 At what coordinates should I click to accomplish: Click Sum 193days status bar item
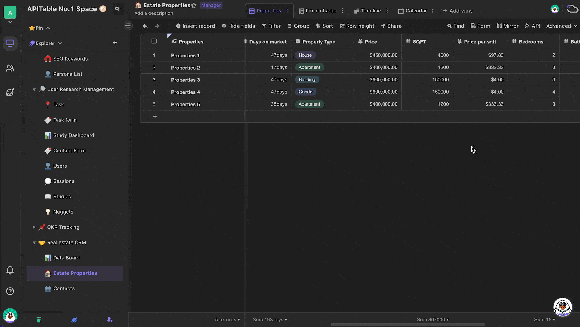tap(270, 319)
